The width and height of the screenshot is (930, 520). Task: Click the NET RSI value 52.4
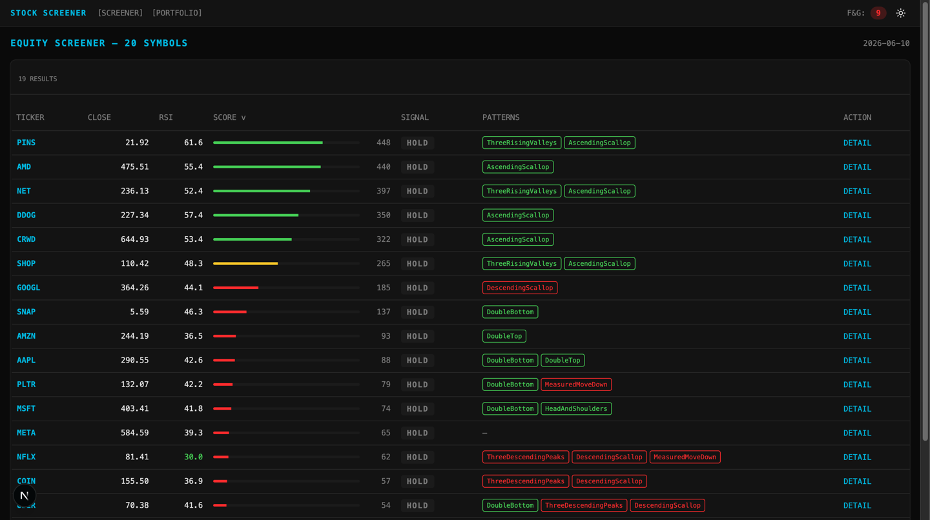[193, 191]
